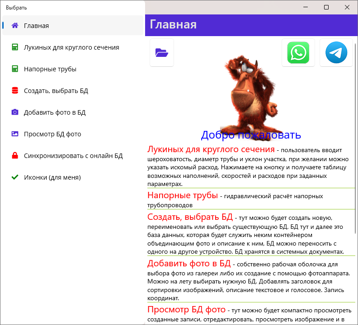The height and width of the screenshot is (325, 358).
Task: Click the monkey mascot image
Action: click(249, 90)
